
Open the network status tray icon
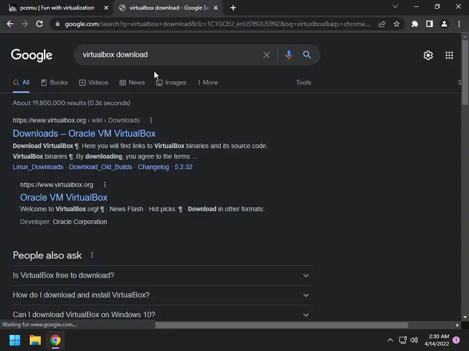pyautogui.click(x=403, y=340)
